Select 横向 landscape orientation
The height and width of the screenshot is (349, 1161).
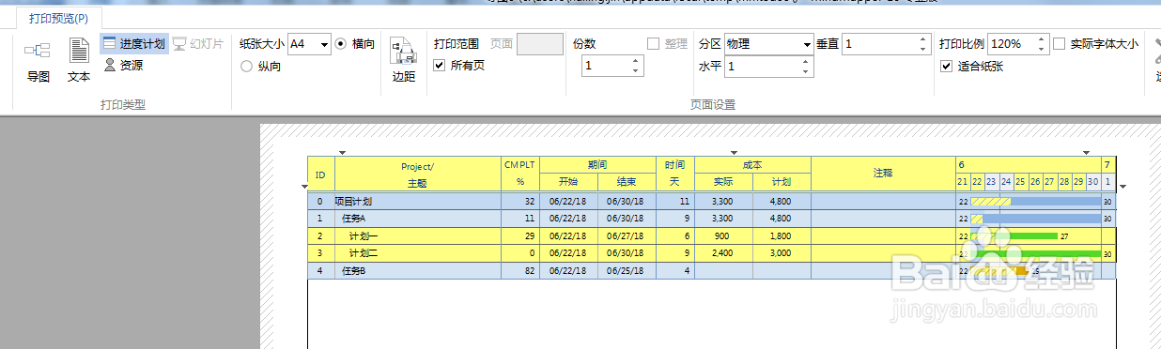pos(355,43)
